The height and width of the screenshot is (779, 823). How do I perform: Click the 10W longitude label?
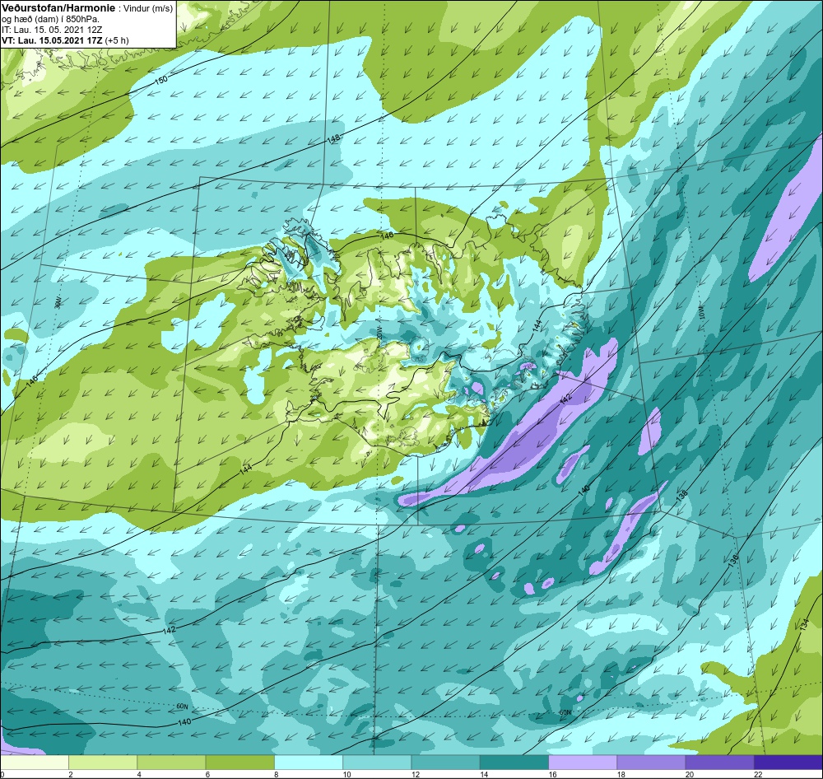point(702,313)
